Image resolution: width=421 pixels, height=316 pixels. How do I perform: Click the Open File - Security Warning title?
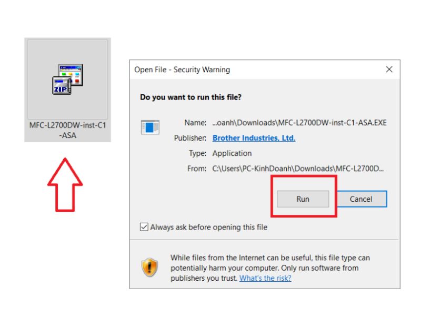[182, 70]
